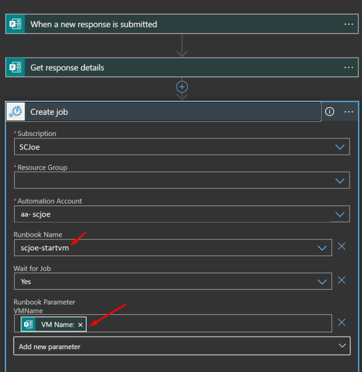
Task: Expand the 'Get response details' step
Action: click(x=182, y=67)
